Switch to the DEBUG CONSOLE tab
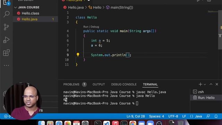This screenshot has width=222, height=125. point(124,84)
